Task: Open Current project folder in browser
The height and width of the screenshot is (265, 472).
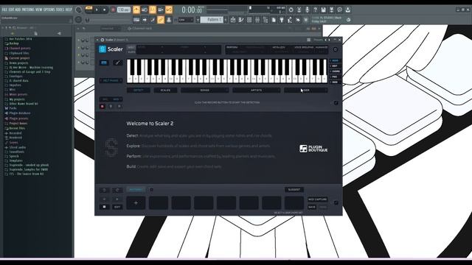Action: 19,58
